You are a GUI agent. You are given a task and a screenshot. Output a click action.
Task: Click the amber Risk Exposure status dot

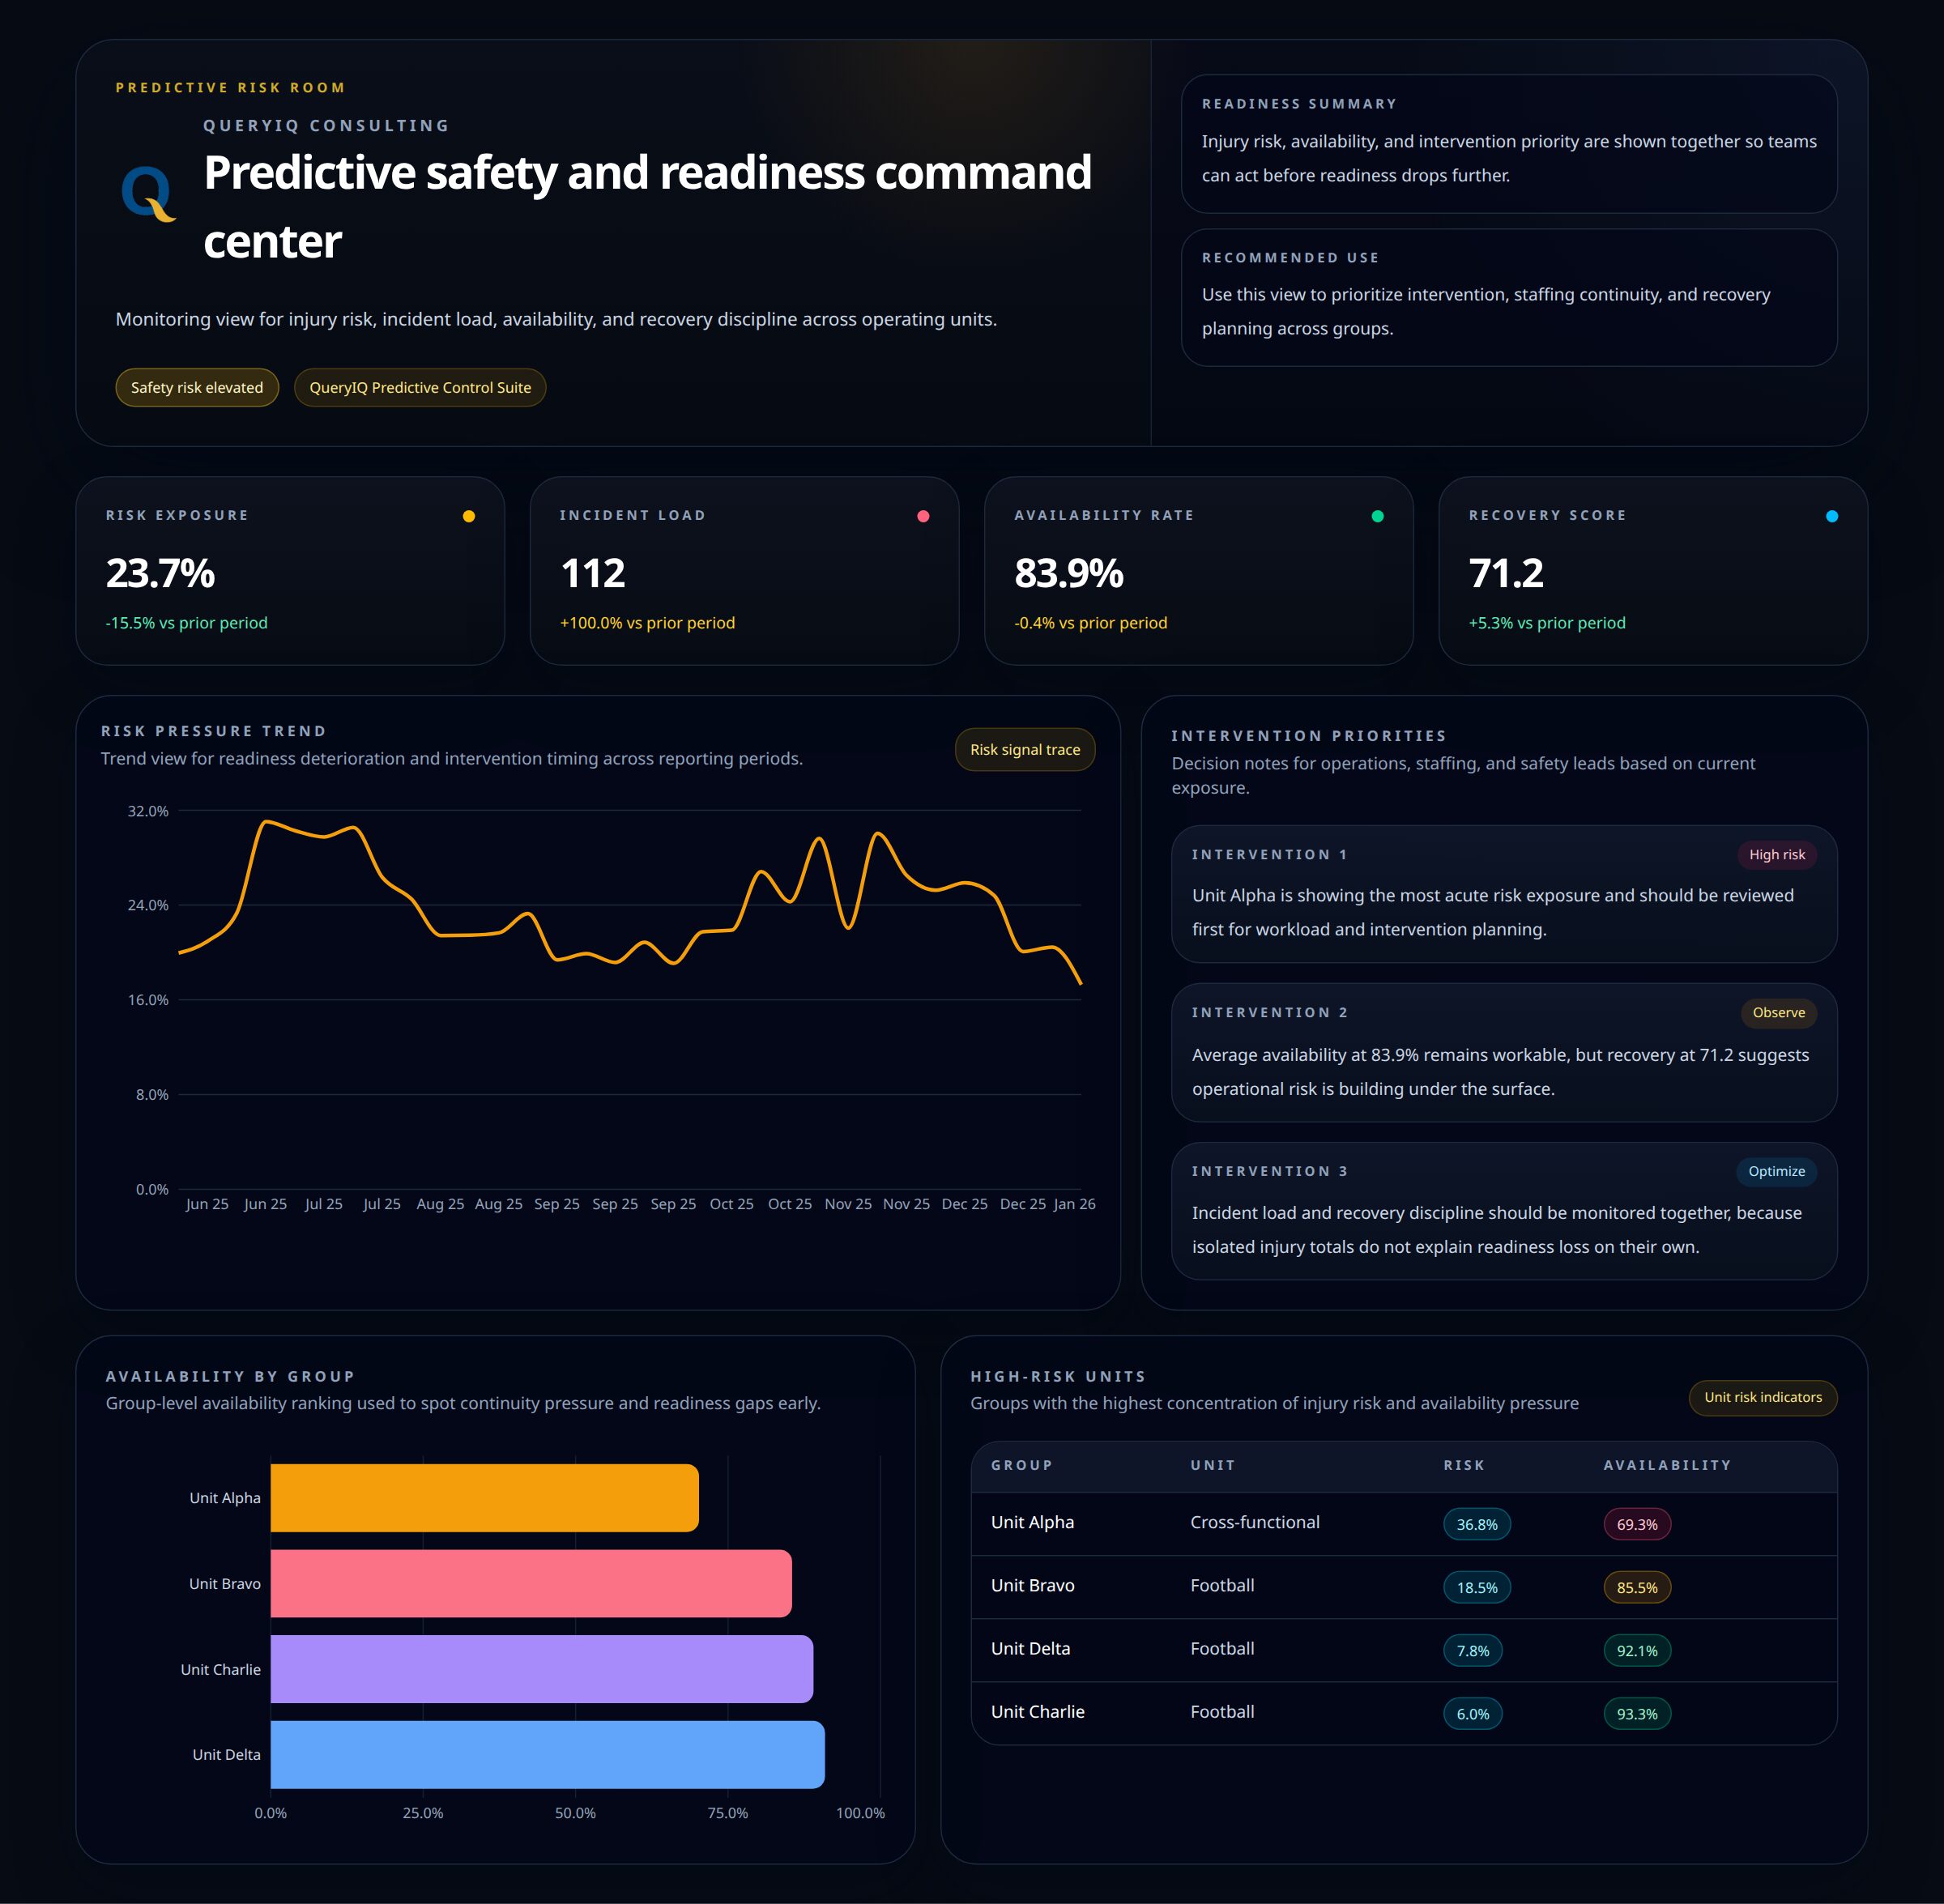(x=468, y=516)
